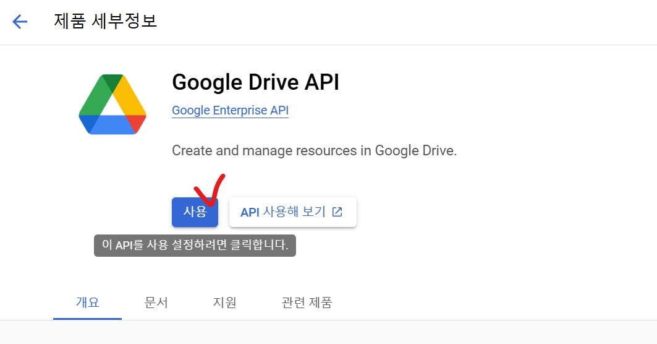Select the 지원 tab

pyautogui.click(x=224, y=303)
